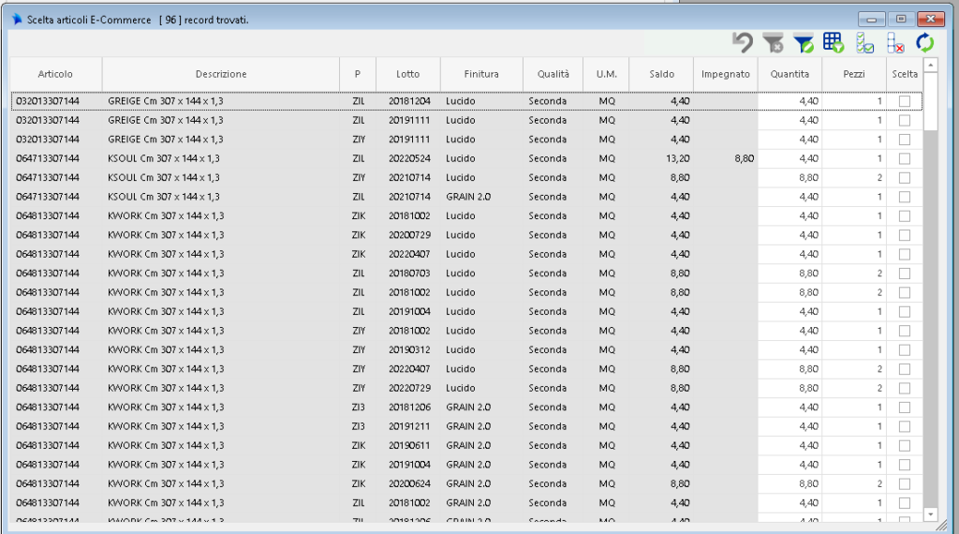Sort by the Saldo column header

(x=661, y=74)
